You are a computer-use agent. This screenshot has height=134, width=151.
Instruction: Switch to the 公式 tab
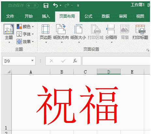(x=88, y=16)
